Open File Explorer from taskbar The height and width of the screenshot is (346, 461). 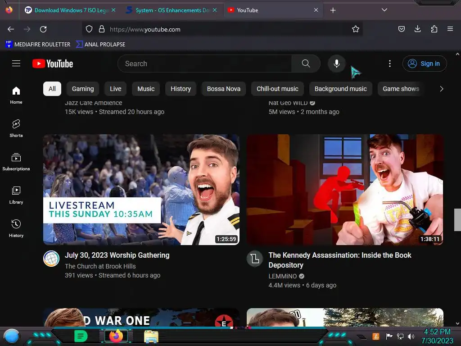pos(151,336)
